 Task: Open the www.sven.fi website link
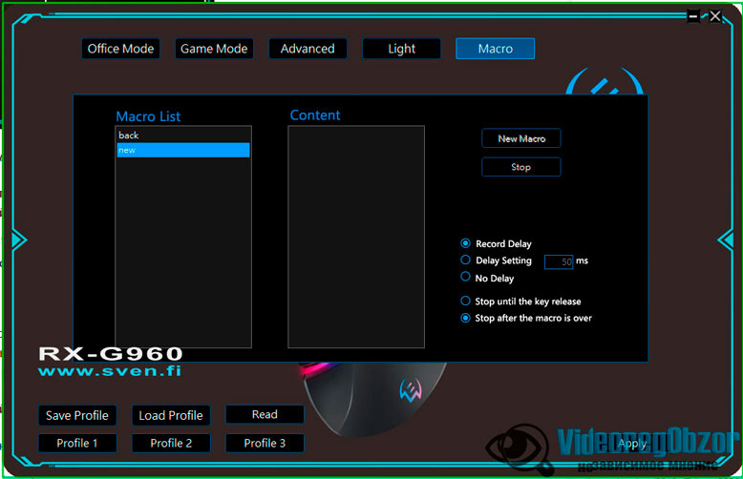[110, 370]
